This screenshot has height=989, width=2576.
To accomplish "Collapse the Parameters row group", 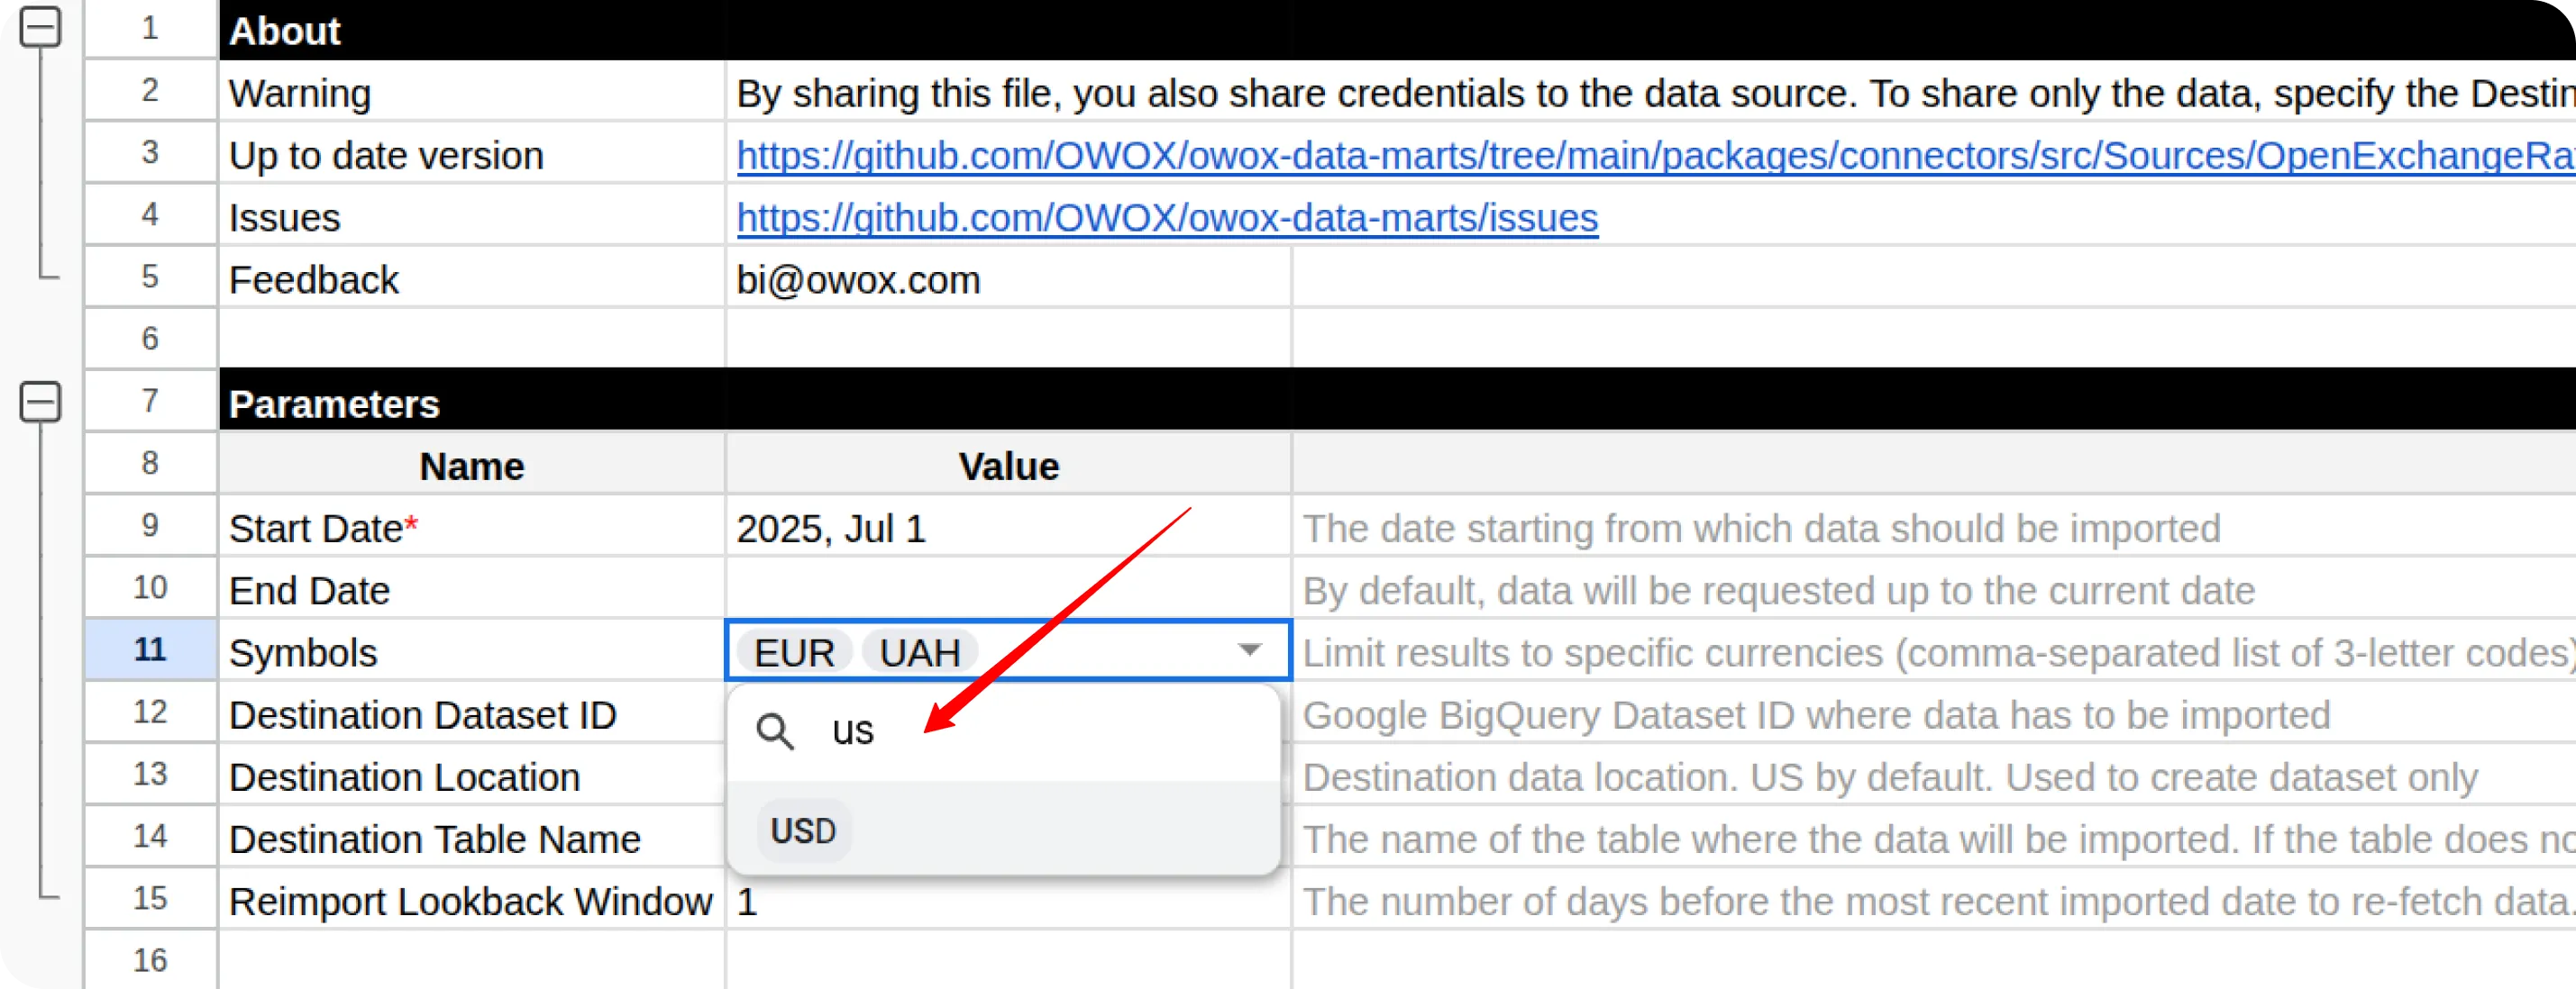I will coord(40,402).
